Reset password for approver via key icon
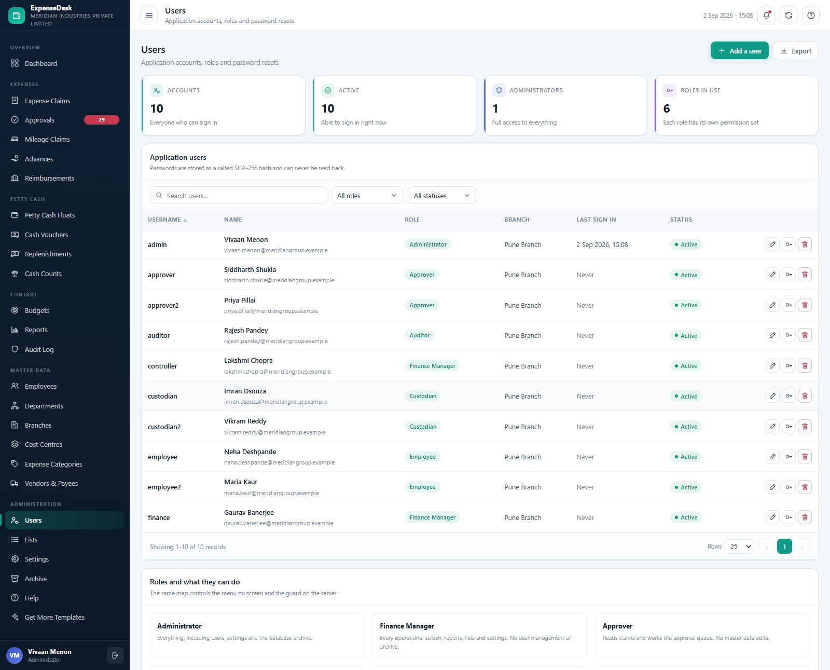Screen dimensions: 830x670 point(789,275)
